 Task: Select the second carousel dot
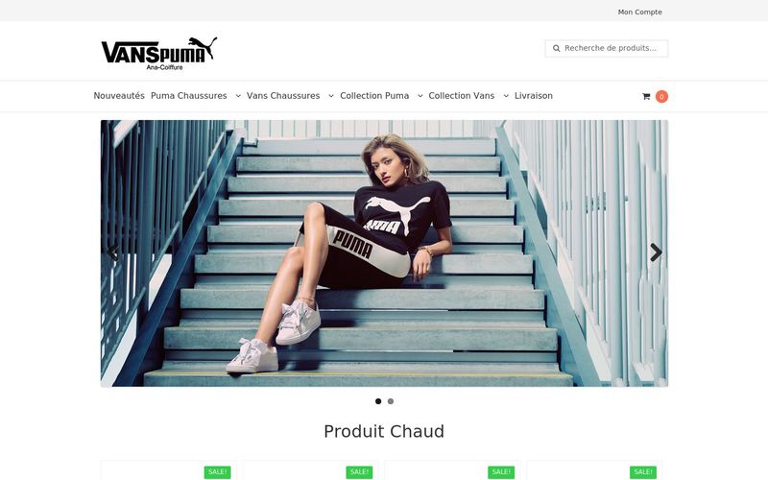(391, 401)
